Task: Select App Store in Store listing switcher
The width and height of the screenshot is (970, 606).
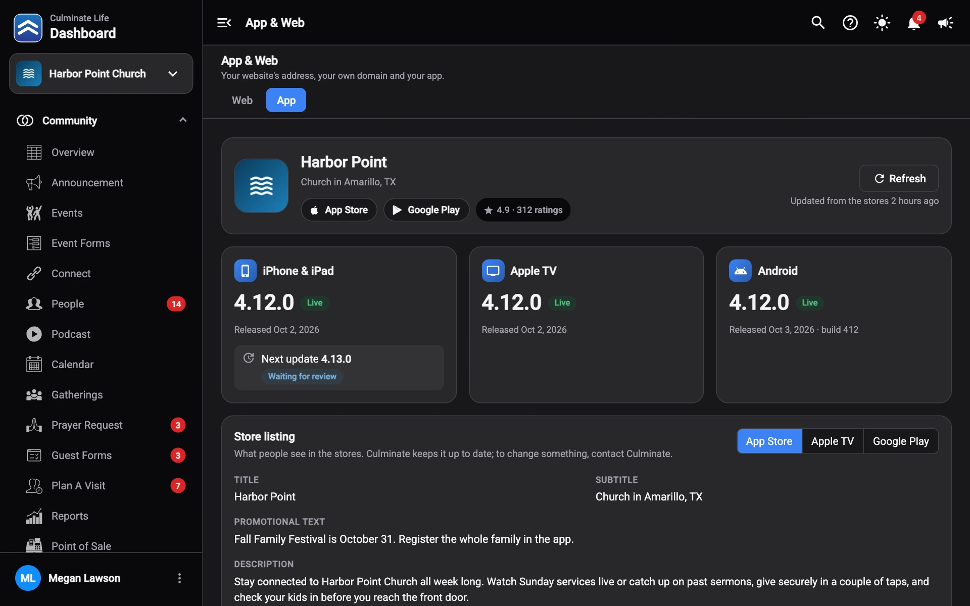Action: [x=769, y=441]
